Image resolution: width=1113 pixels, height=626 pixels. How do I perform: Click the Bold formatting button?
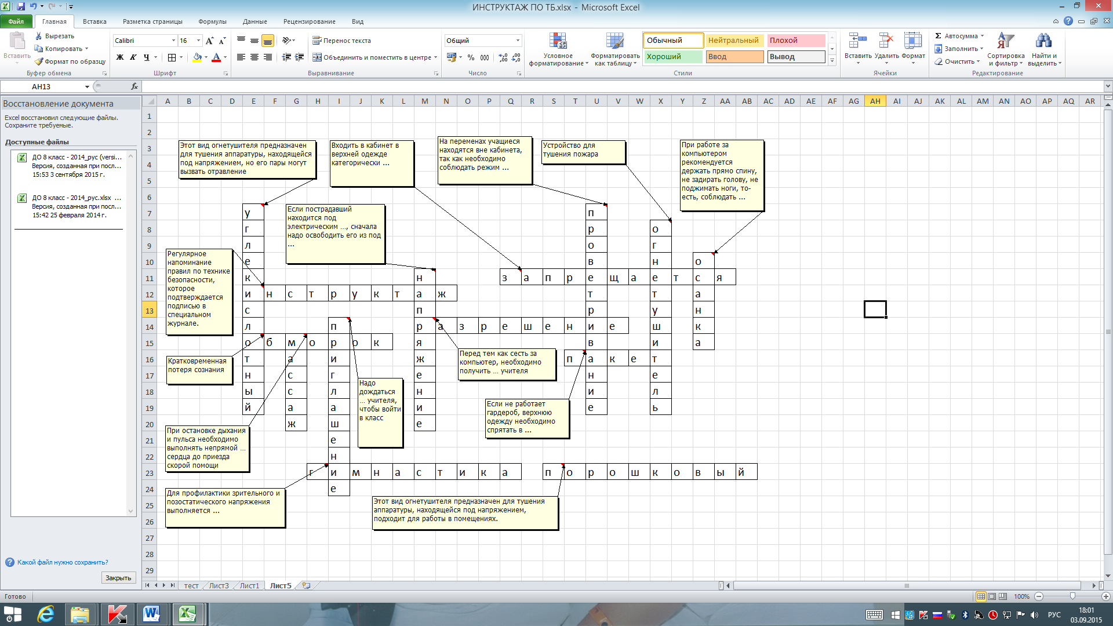click(120, 57)
